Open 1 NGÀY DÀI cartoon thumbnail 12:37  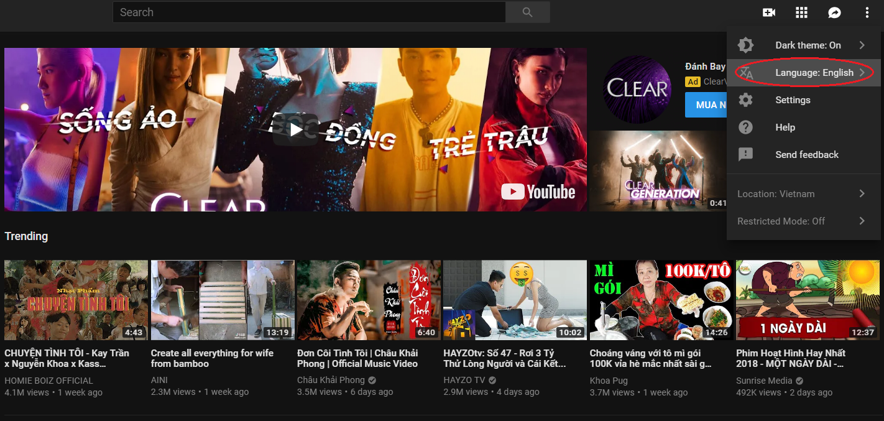click(808, 300)
